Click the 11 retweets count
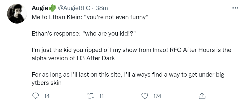 point(101,96)
